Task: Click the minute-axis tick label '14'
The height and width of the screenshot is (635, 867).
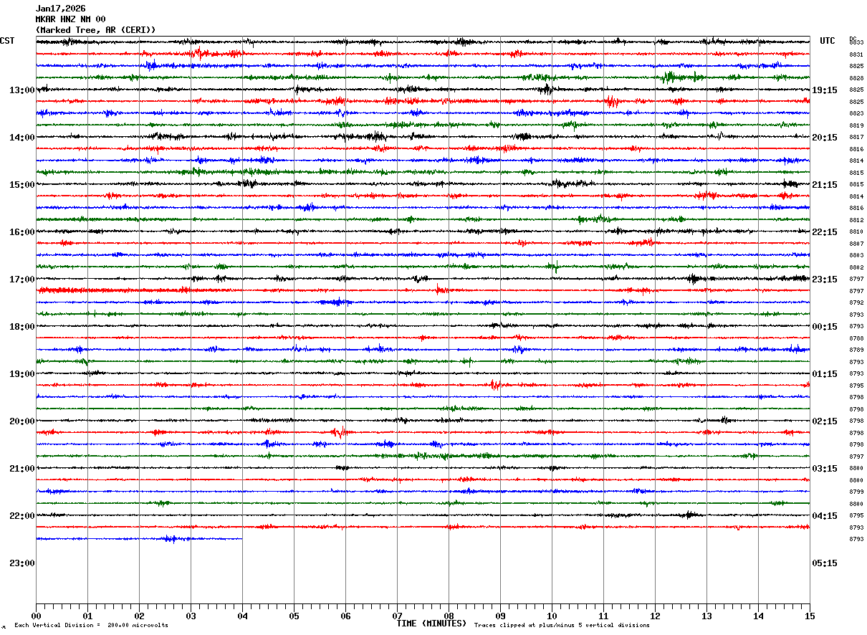Action: pyautogui.click(x=758, y=616)
